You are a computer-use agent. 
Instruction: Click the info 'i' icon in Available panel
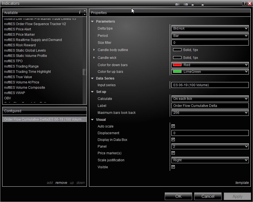80,12
